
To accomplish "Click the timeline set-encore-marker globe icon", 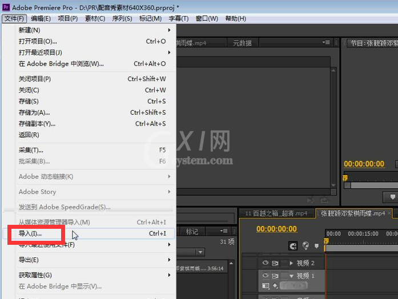I will click(305, 245).
